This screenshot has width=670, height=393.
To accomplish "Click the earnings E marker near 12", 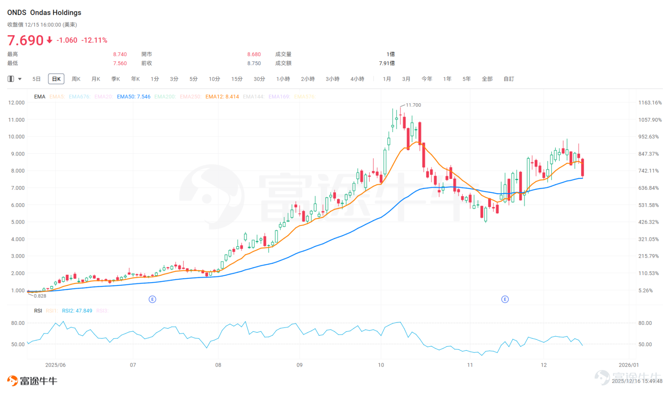I will click(x=505, y=299).
